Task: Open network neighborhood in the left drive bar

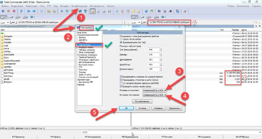Action: coord(32,17)
